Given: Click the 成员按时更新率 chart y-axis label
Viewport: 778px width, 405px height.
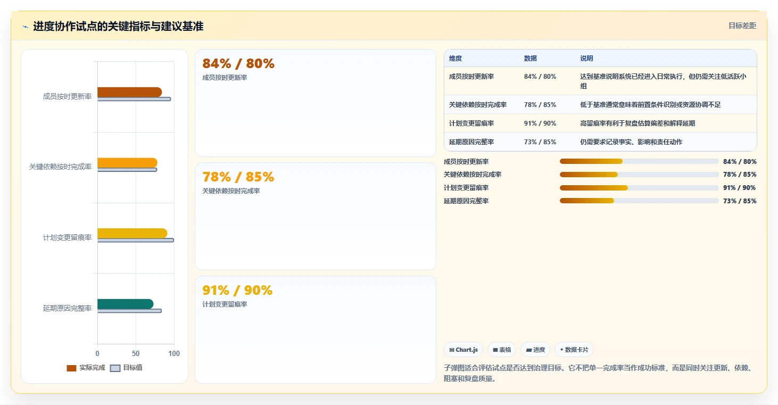Looking at the screenshot, I should [x=68, y=97].
